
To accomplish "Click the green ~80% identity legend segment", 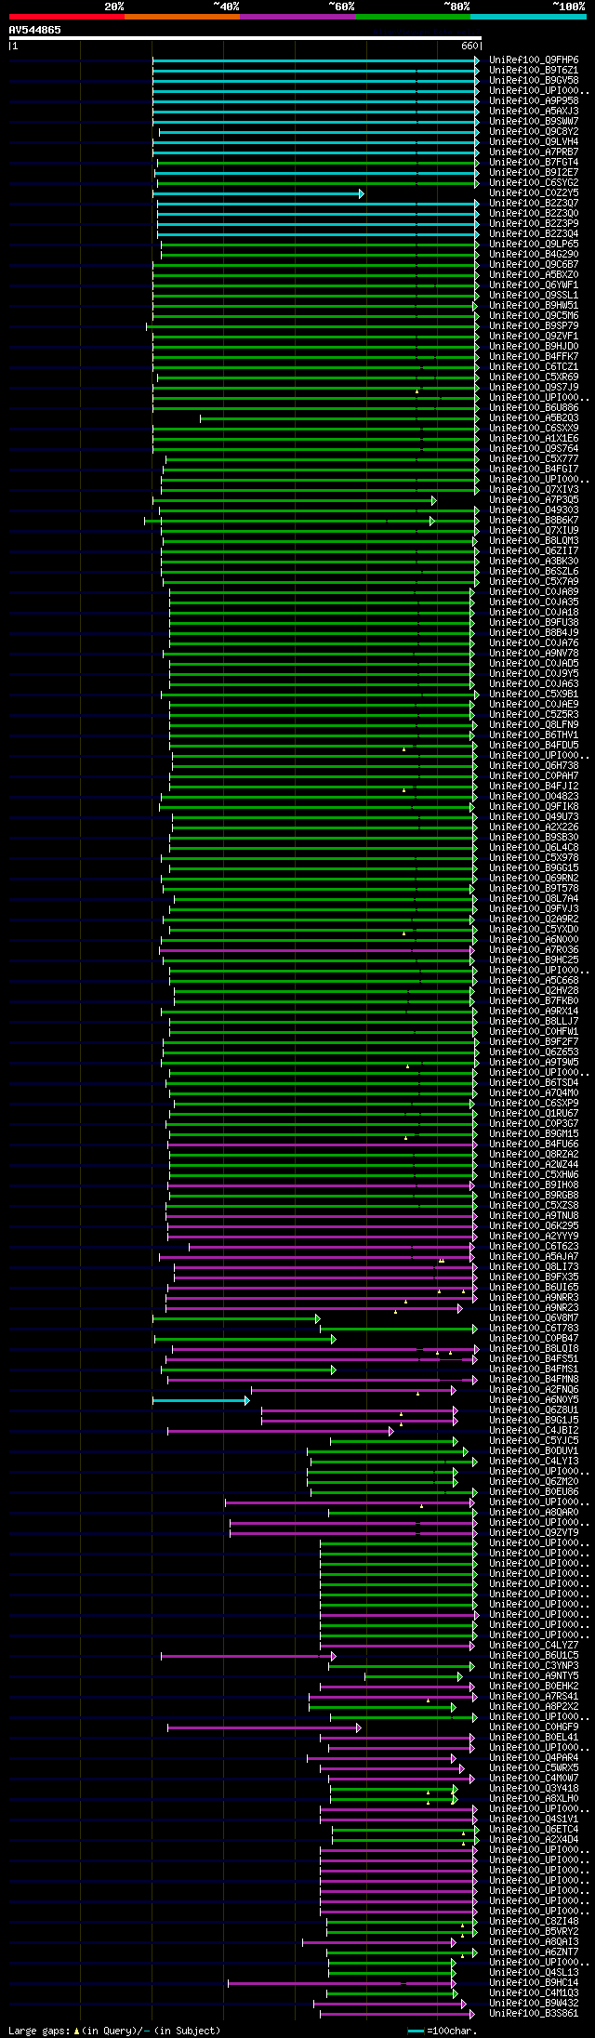I will pos(412,17).
